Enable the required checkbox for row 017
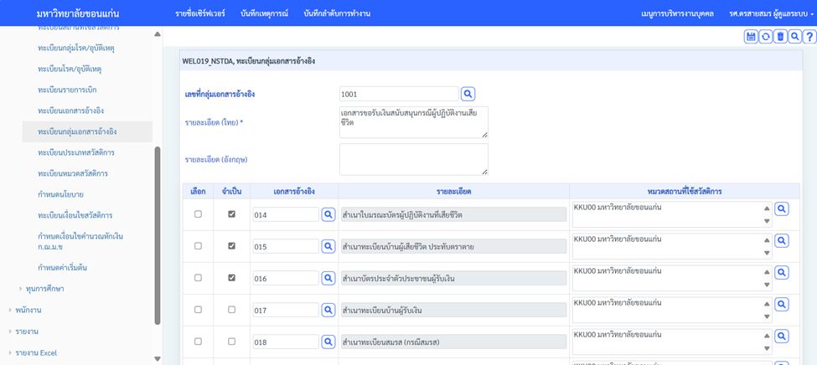Screen dimensions: 817x365 point(231,310)
